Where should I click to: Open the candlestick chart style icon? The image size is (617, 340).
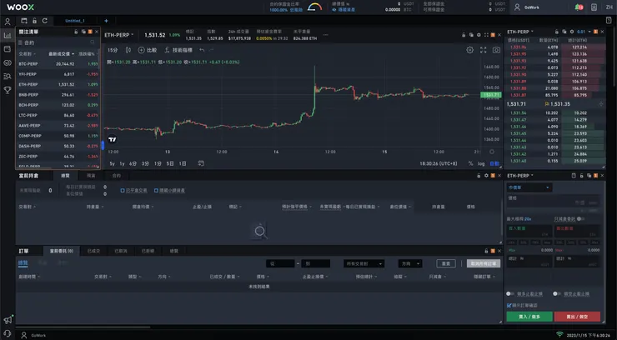pyautogui.click(x=128, y=50)
